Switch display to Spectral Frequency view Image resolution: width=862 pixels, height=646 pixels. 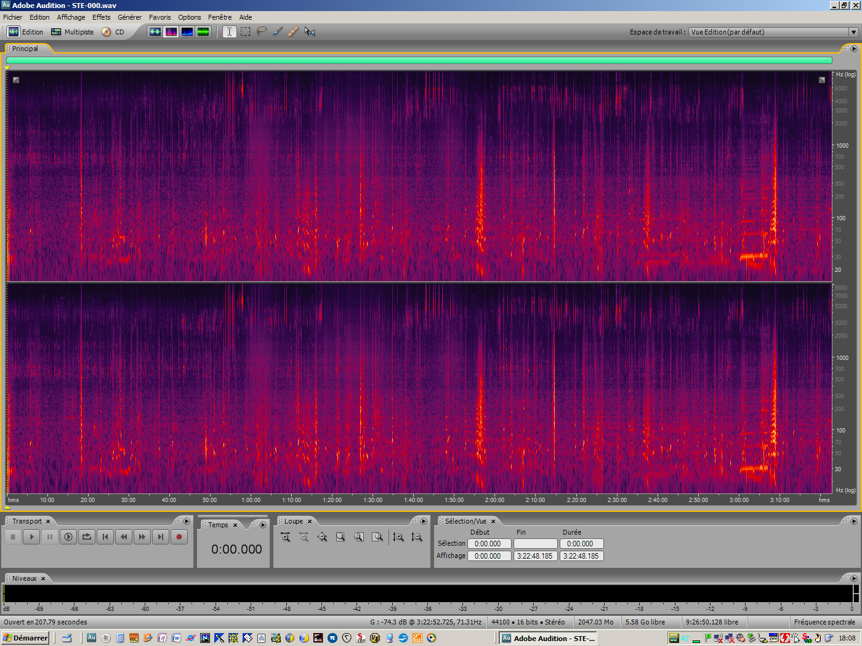(171, 31)
